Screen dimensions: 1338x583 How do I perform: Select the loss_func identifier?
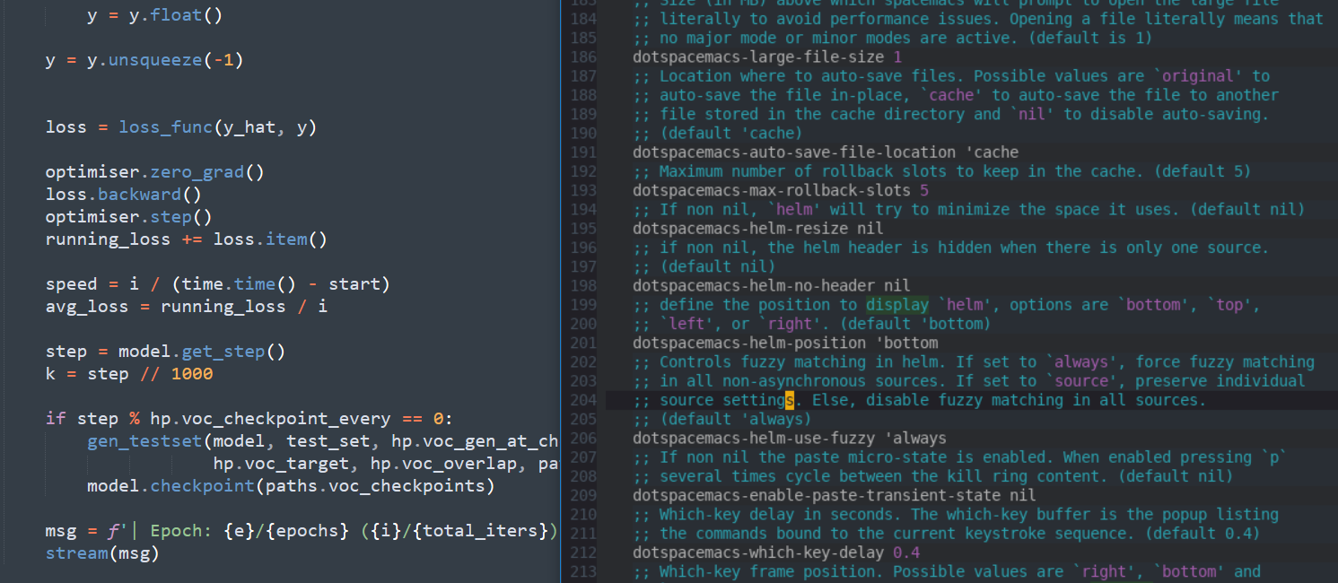165,126
